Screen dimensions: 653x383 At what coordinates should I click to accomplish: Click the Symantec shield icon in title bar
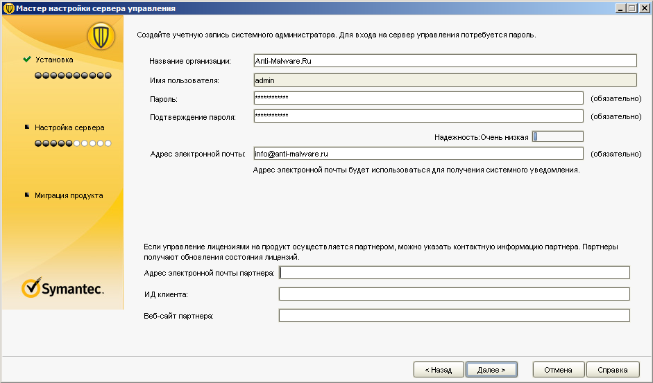pyautogui.click(x=8, y=8)
